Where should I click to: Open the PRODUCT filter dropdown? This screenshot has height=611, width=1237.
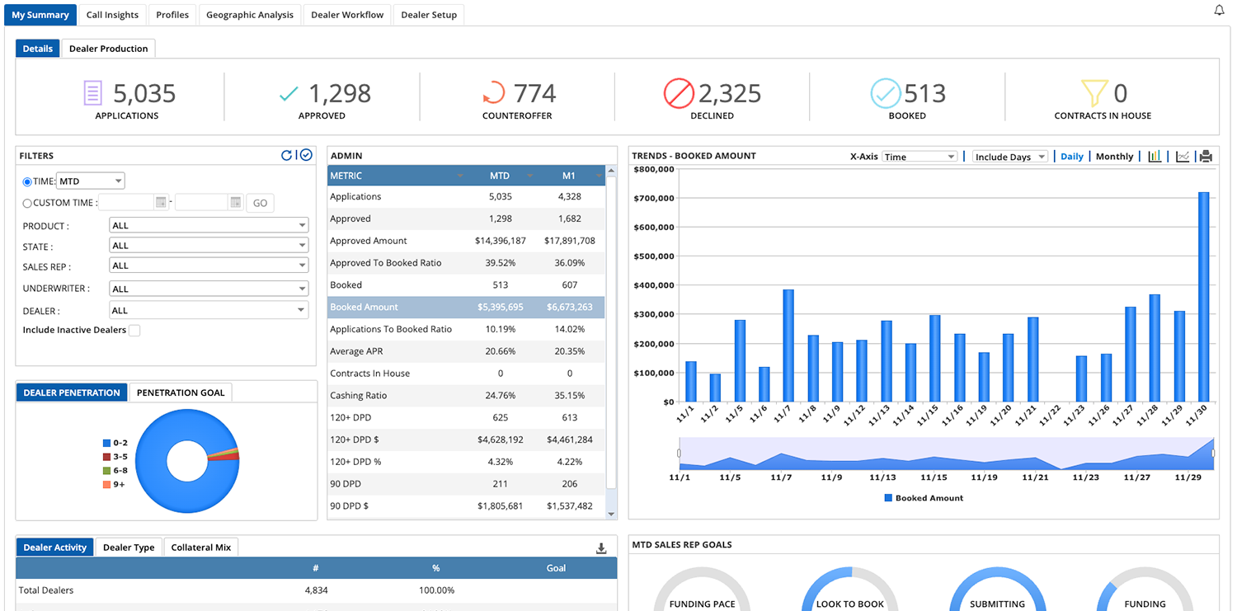point(209,225)
